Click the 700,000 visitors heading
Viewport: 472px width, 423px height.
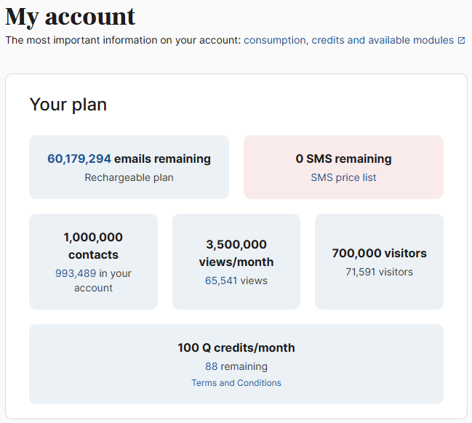(380, 254)
